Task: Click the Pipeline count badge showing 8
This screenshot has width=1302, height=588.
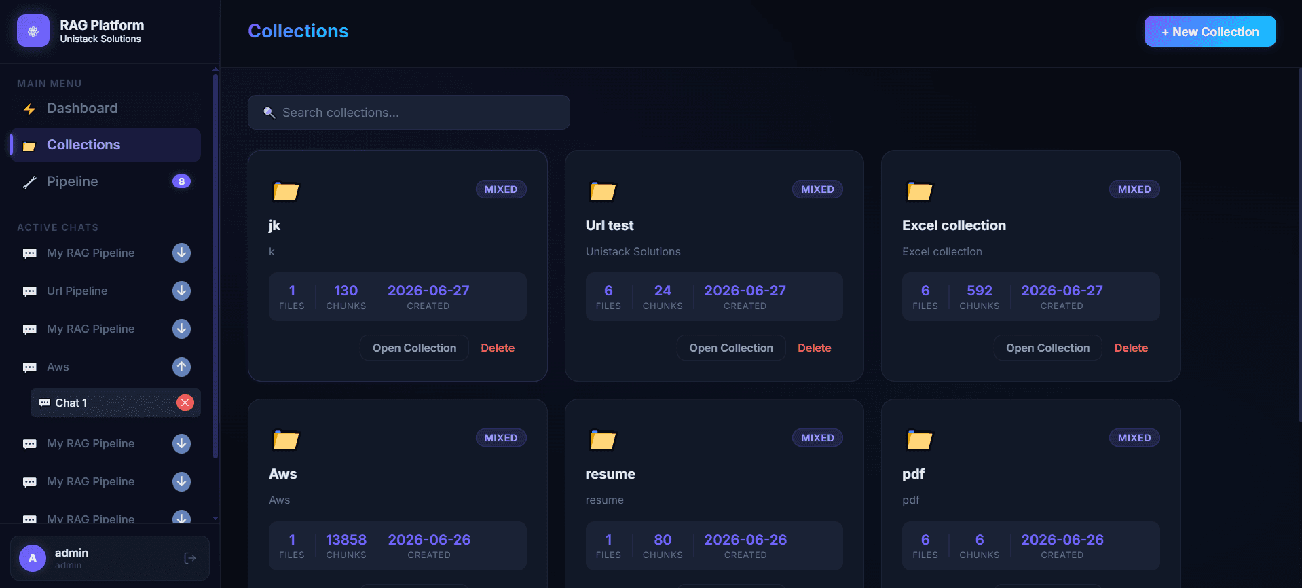Action: (181, 181)
